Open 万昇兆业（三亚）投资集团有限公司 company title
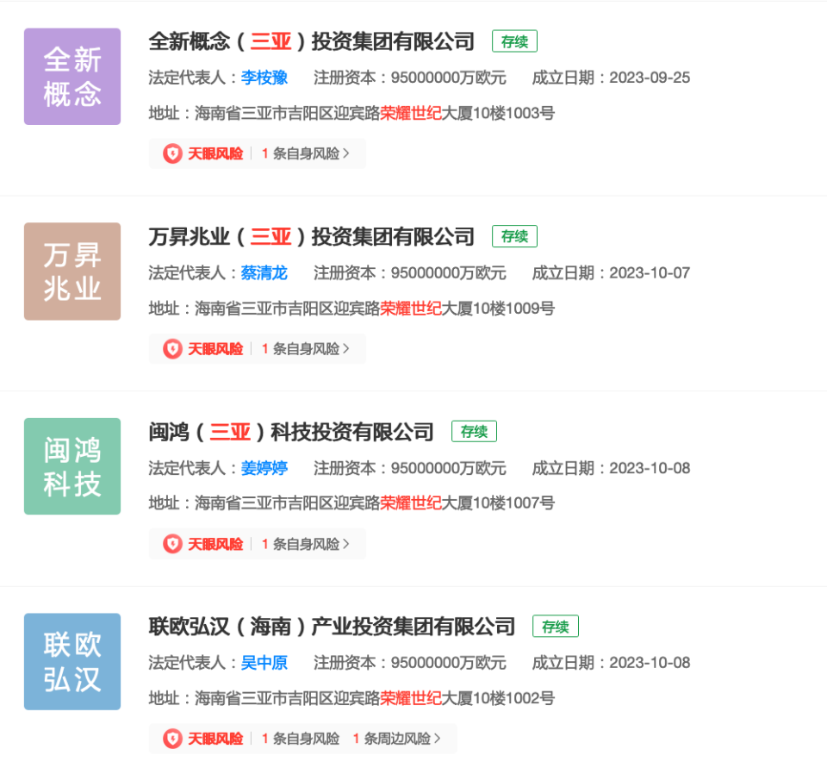This screenshot has width=827, height=768. (312, 236)
